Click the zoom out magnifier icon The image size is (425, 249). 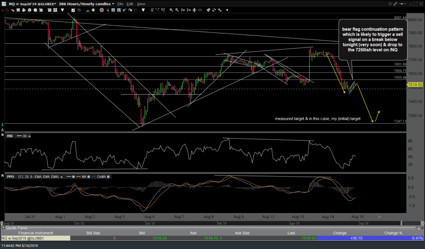[177, 10]
